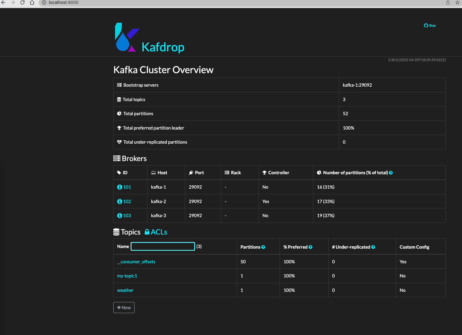The height and width of the screenshot is (335, 462).
Task: Click trophy icon for preferred partition leader
Action: coord(119,128)
